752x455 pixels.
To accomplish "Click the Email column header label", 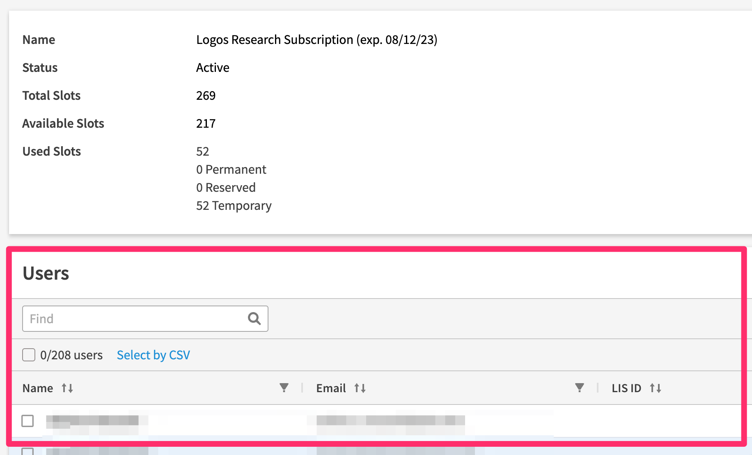I will pos(331,388).
